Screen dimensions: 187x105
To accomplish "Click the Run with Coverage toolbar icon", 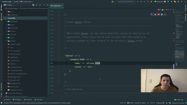I will point(145,2).
